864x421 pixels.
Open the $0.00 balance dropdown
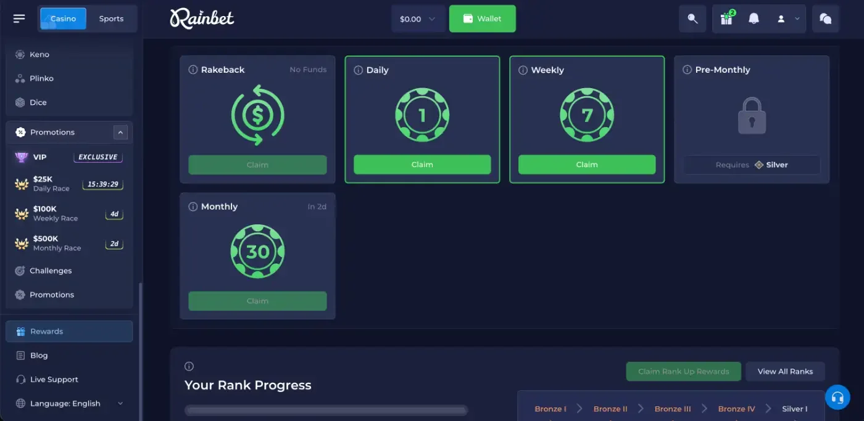pyautogui.click(x=418, y=19)
